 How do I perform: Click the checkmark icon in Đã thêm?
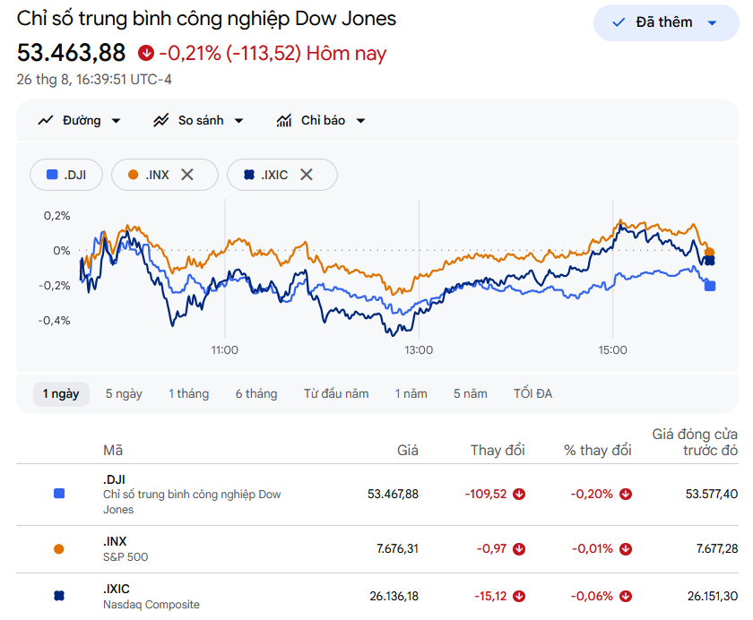(x=619, y=22)
